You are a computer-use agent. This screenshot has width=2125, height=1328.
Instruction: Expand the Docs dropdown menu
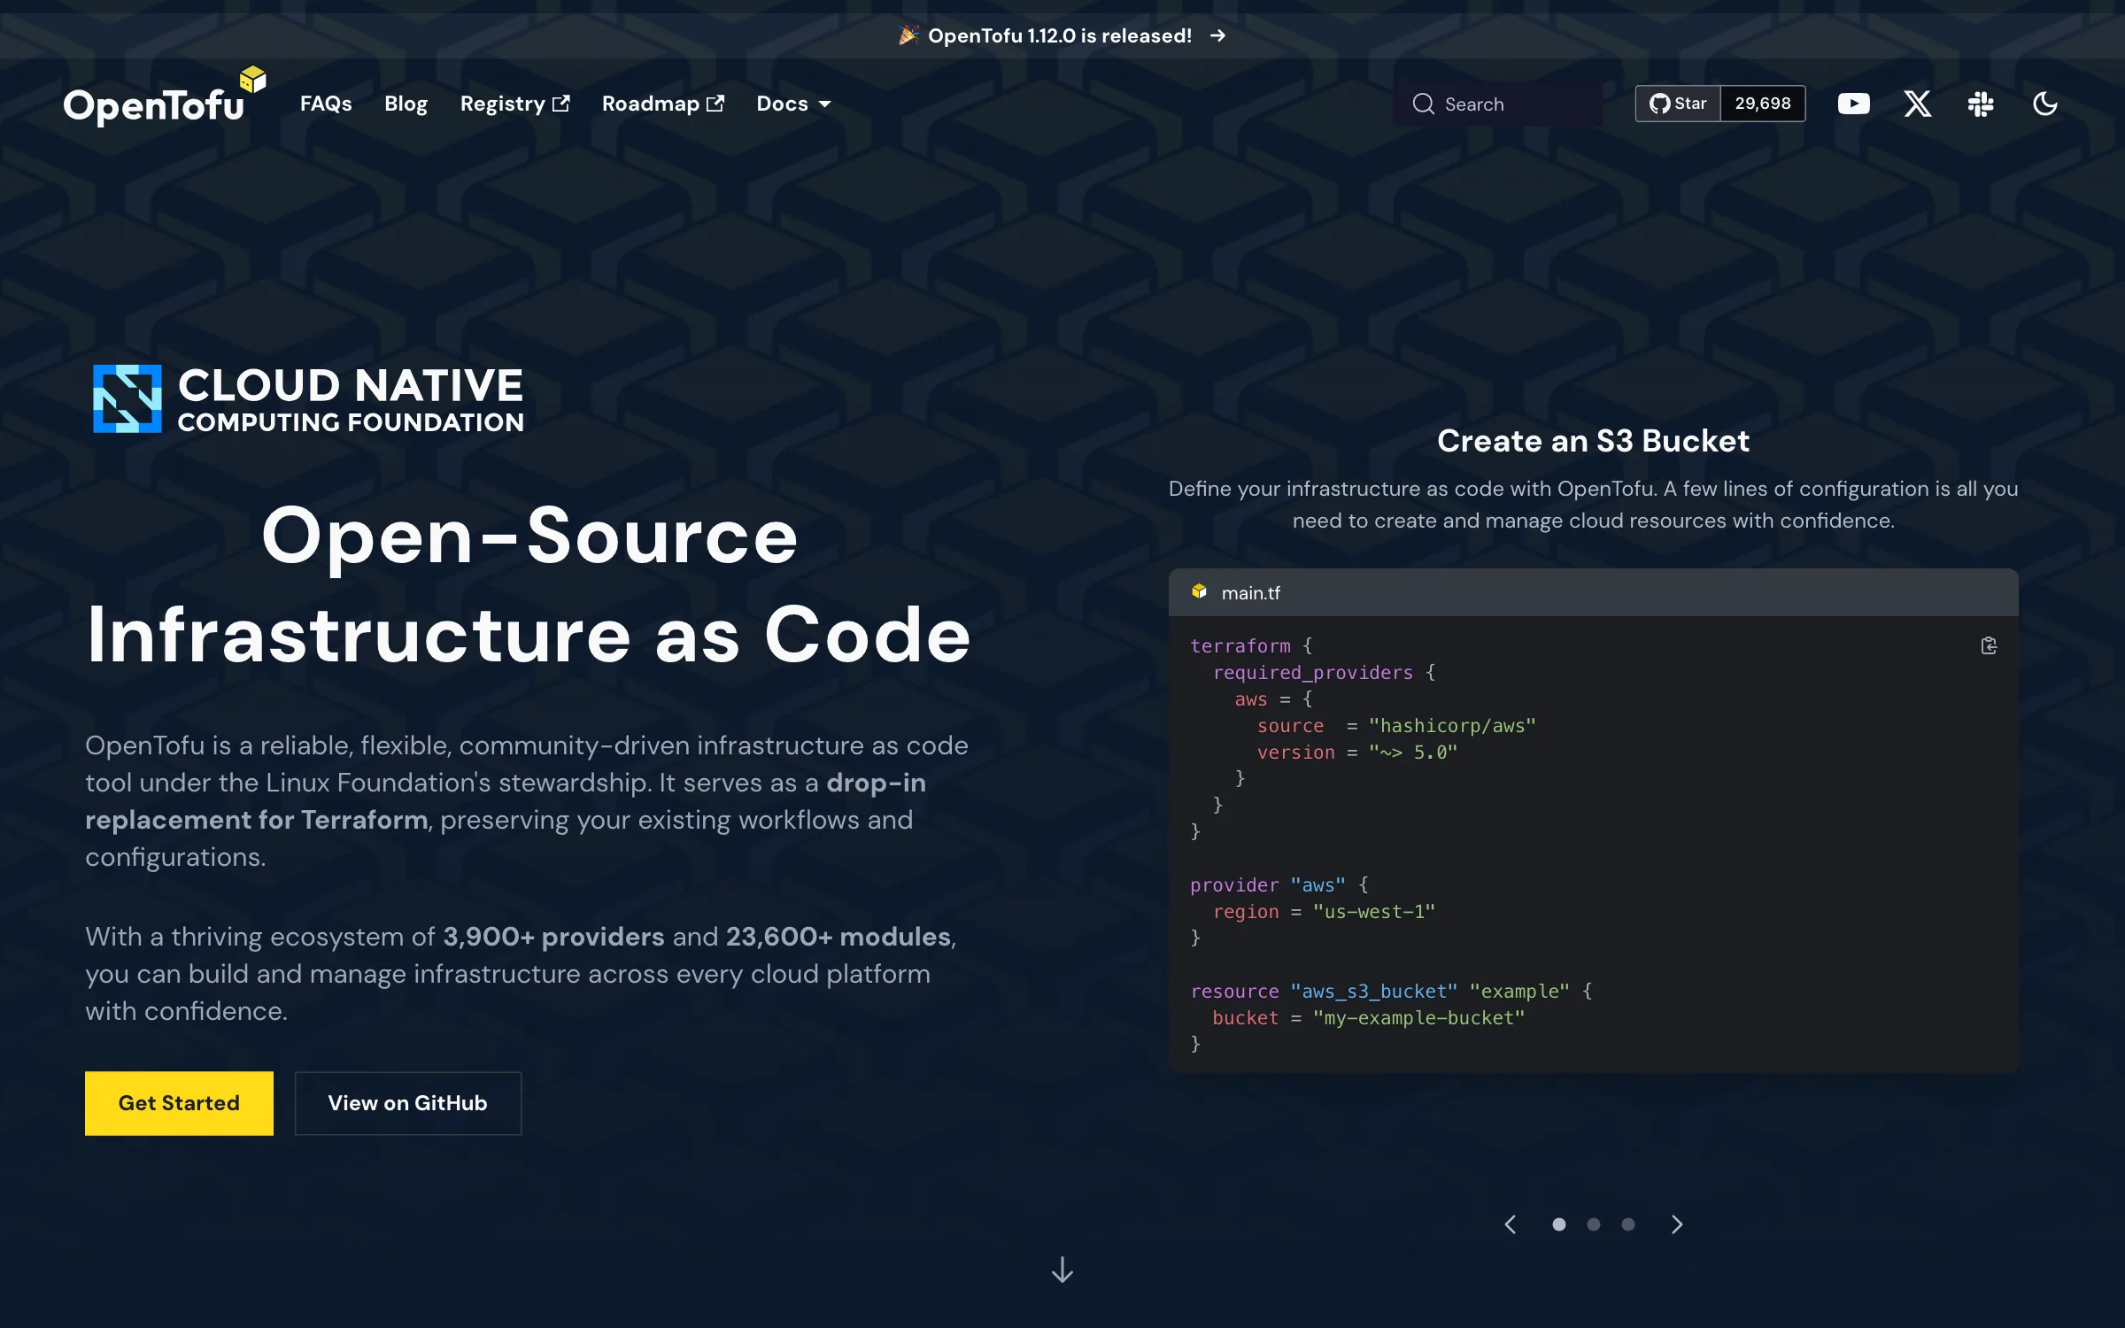coord(793,104)
